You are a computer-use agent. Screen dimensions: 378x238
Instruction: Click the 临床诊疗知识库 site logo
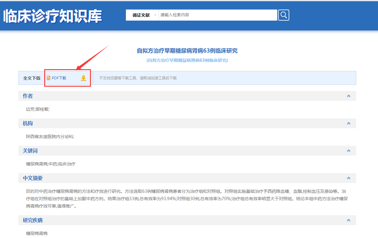pos(53,16)
